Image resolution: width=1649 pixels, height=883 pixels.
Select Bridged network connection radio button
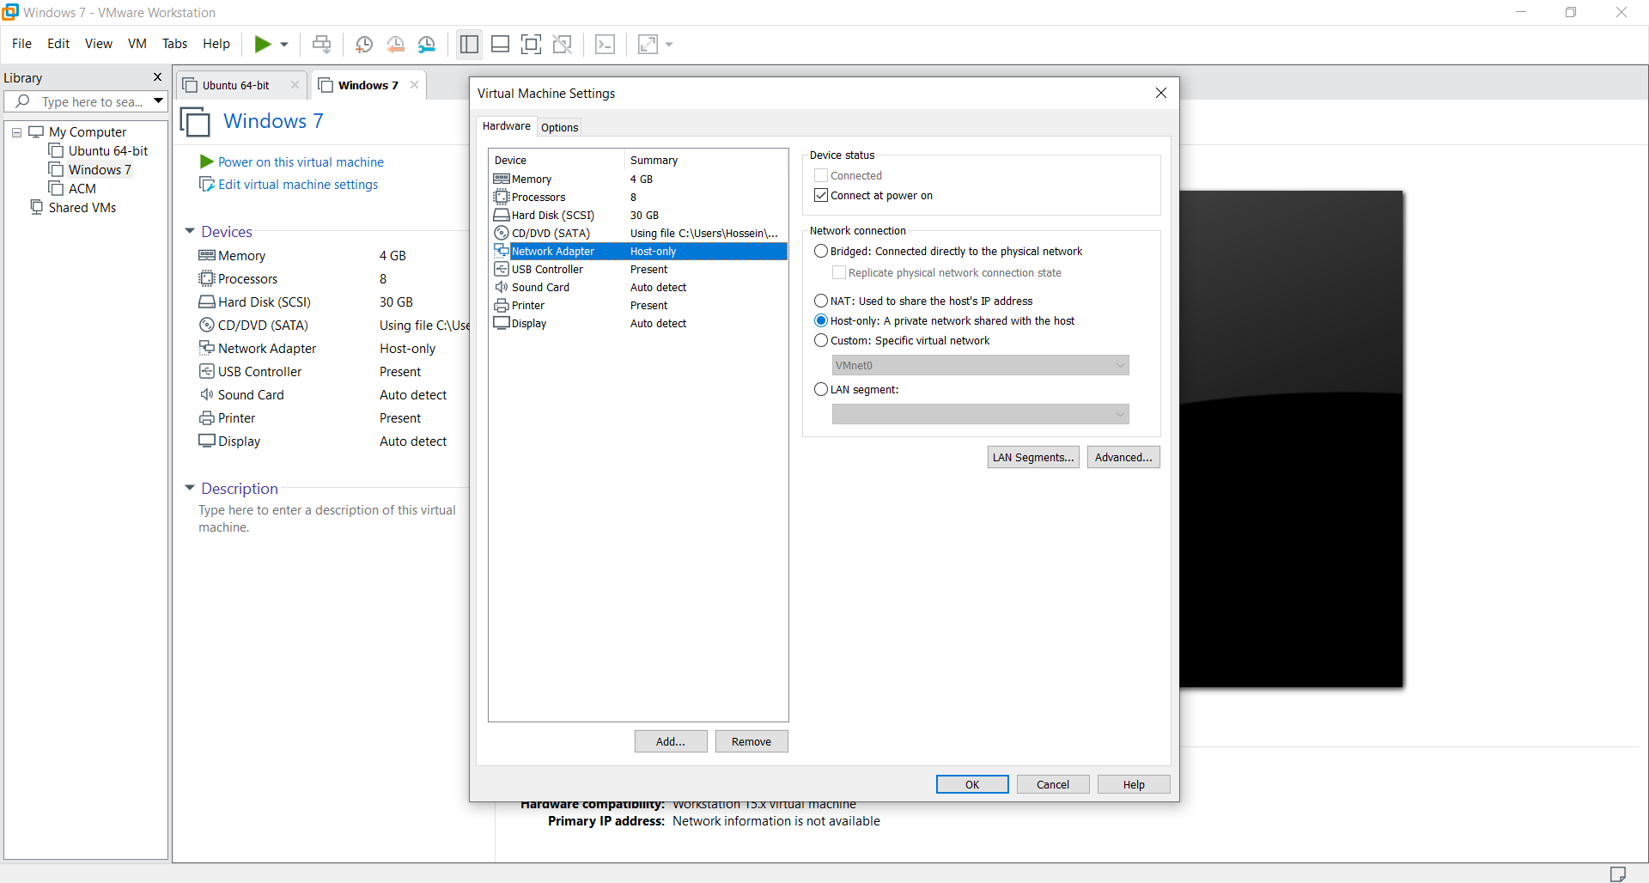tap(821, 251)
